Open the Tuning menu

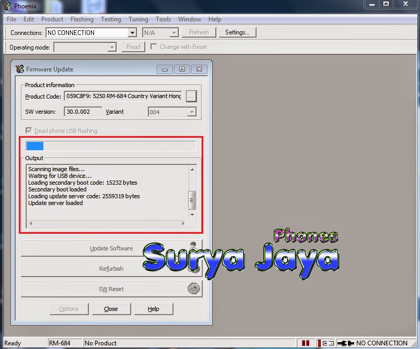pos(138,19)
